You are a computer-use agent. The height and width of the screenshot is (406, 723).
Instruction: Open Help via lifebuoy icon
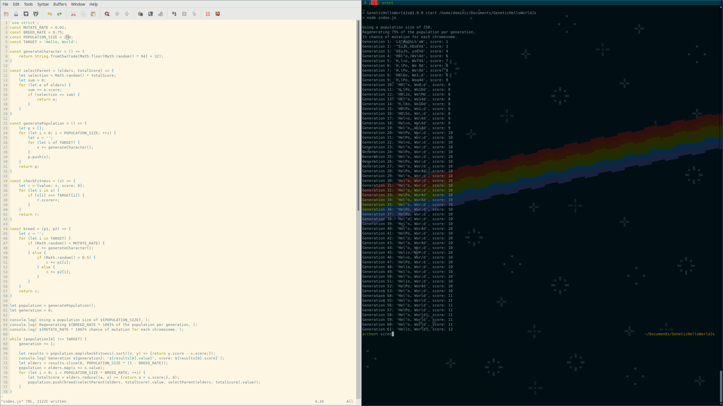[208, 14]
